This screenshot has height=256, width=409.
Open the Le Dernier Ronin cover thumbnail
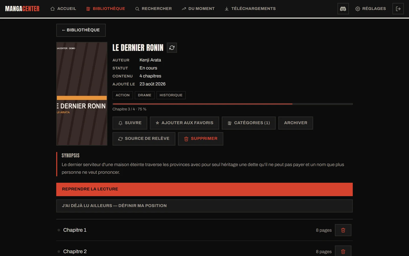82,94
